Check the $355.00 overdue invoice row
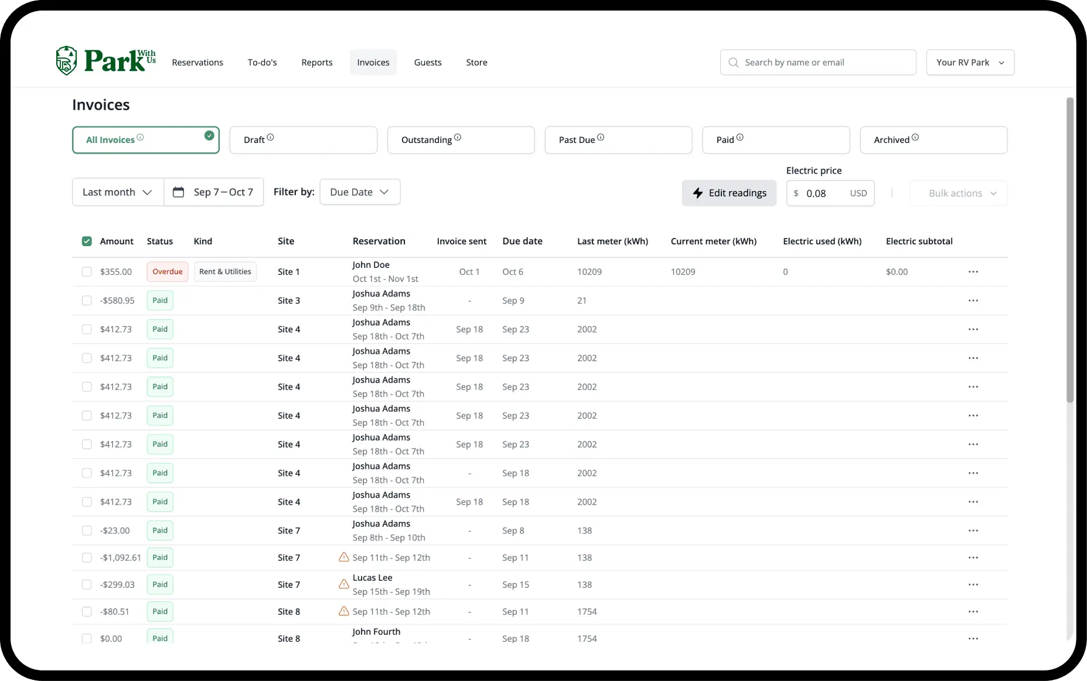This screenshot has height=681, width=1087. coord(87,272)
